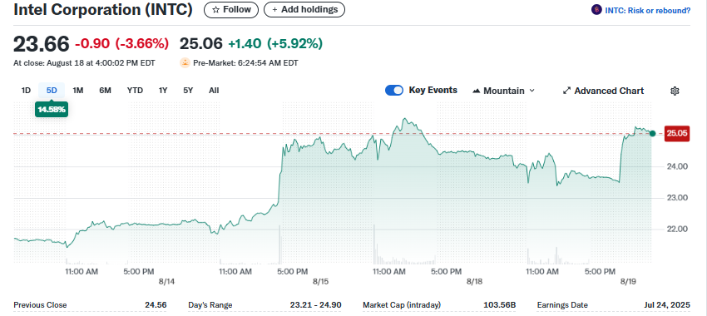The width and height of the screenshot is (707, 316).
Task: Click the Market Cap (intraday) label
Action: (x=402, y=305)
